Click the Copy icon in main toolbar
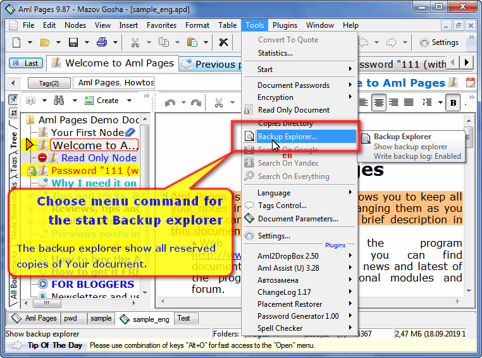This screenshot has width=482, height=358. [164, 42]
